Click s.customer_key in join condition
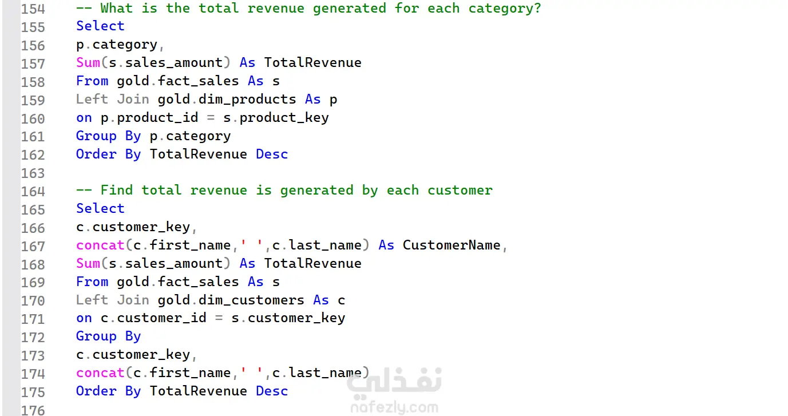788x416 pixels. click(x=288, y=318)
